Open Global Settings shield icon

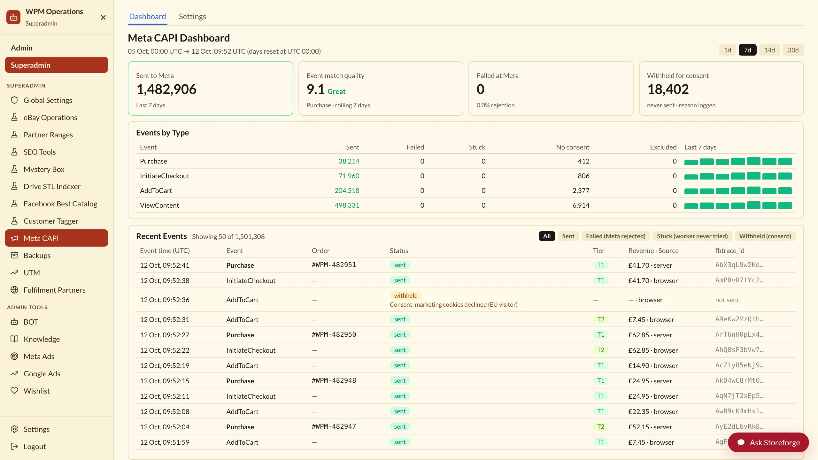(14, 100)
